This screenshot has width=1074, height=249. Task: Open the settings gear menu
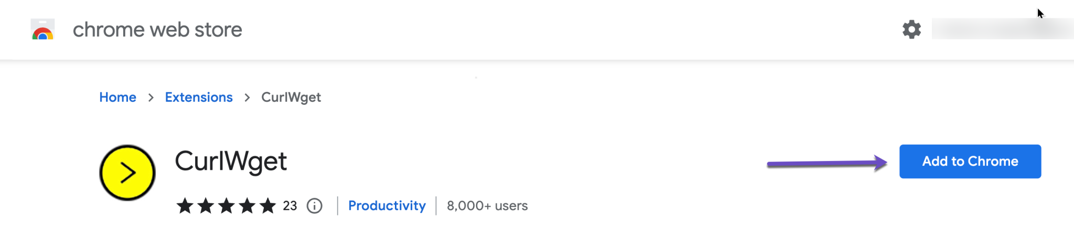[911, 29]
